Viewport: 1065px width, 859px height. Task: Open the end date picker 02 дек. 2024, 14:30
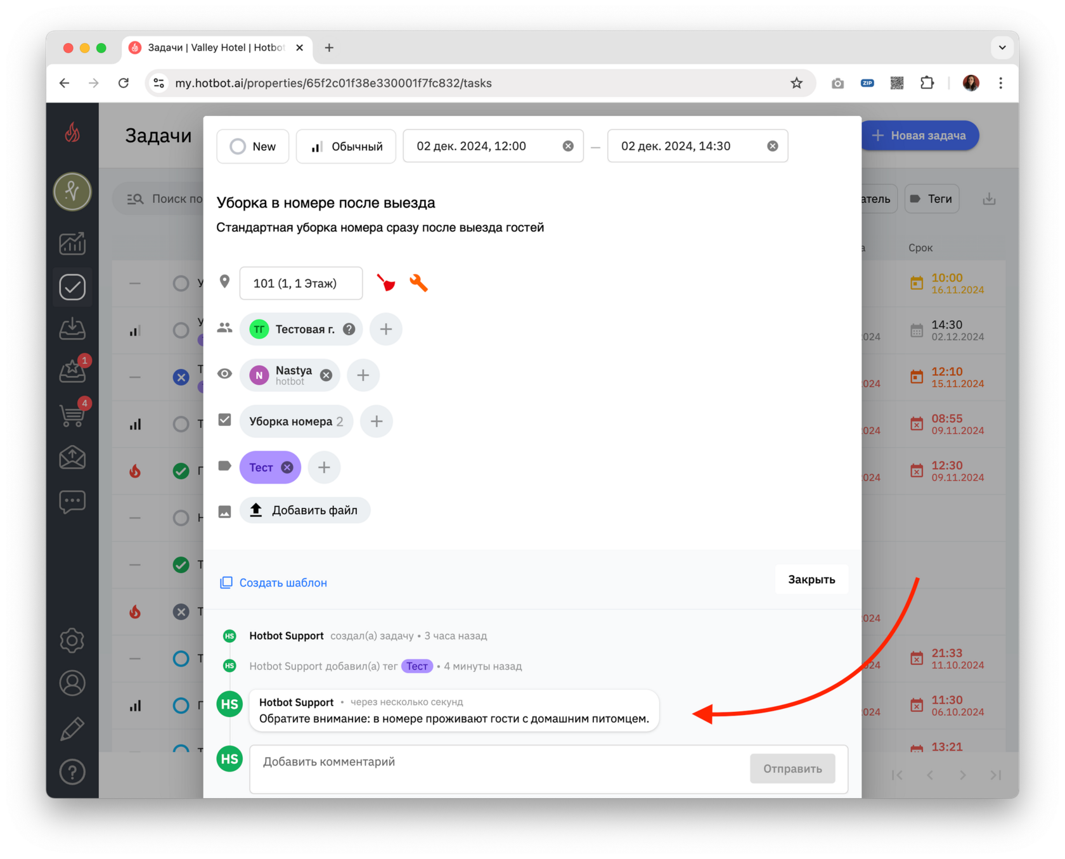coord(697,146)
